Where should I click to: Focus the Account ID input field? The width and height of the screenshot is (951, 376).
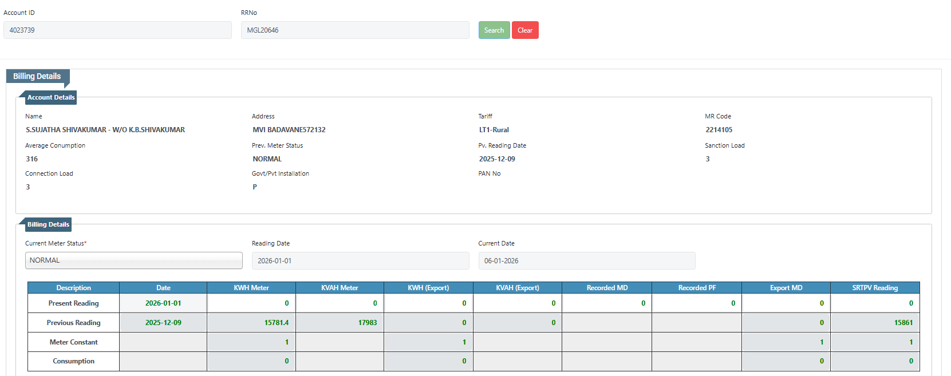point(117,30)
